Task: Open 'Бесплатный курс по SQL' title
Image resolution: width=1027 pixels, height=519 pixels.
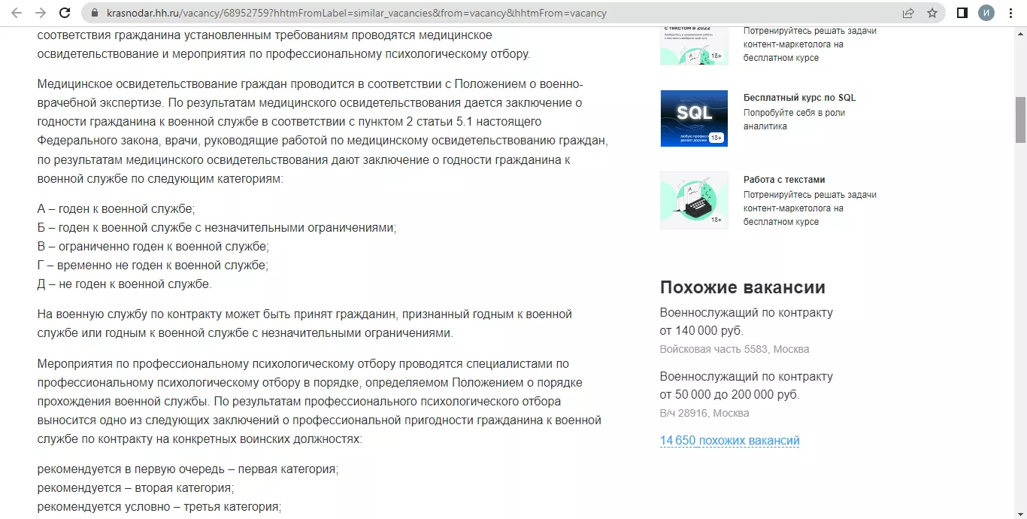Action: [x=799, y=98]
